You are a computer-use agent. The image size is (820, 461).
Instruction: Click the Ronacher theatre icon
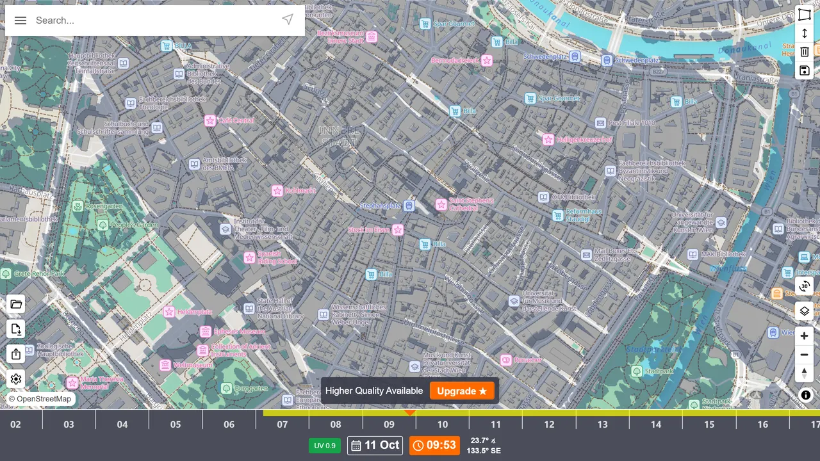point(505,360)
